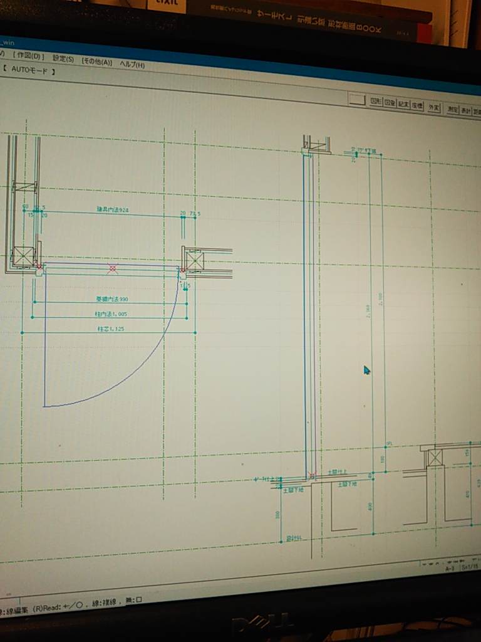Click the 図登 figure registration button
The height and width of the screenshot is (642, 481).
tap(390, 103)
